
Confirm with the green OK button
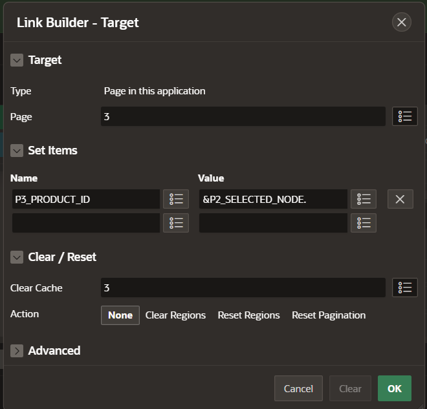(x=395, y=388)
